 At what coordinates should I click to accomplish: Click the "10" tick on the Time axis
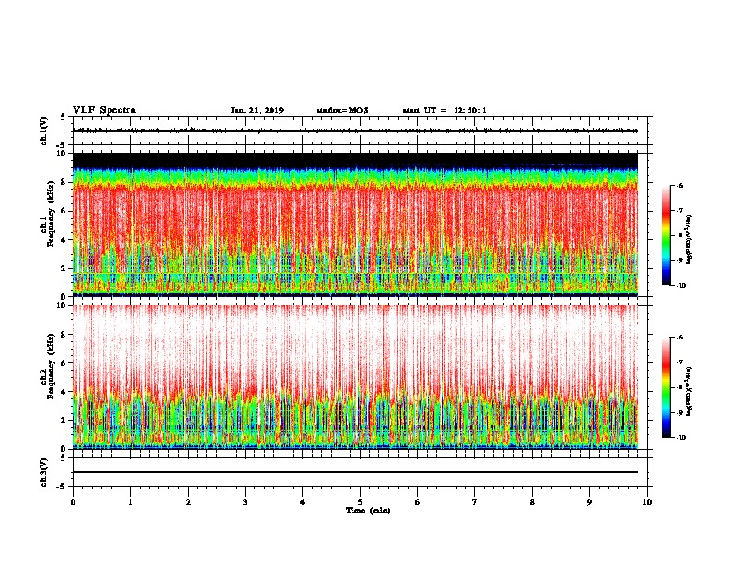[x=647, y=502]
